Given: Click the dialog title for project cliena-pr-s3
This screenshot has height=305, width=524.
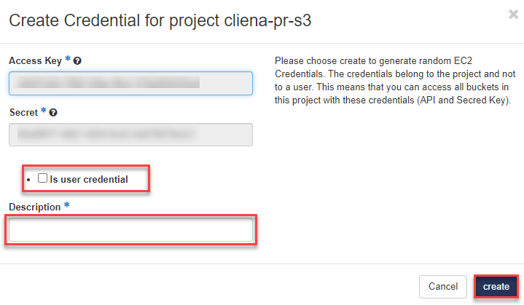Looking at the screenshot, I should click(x=160, y=20).
